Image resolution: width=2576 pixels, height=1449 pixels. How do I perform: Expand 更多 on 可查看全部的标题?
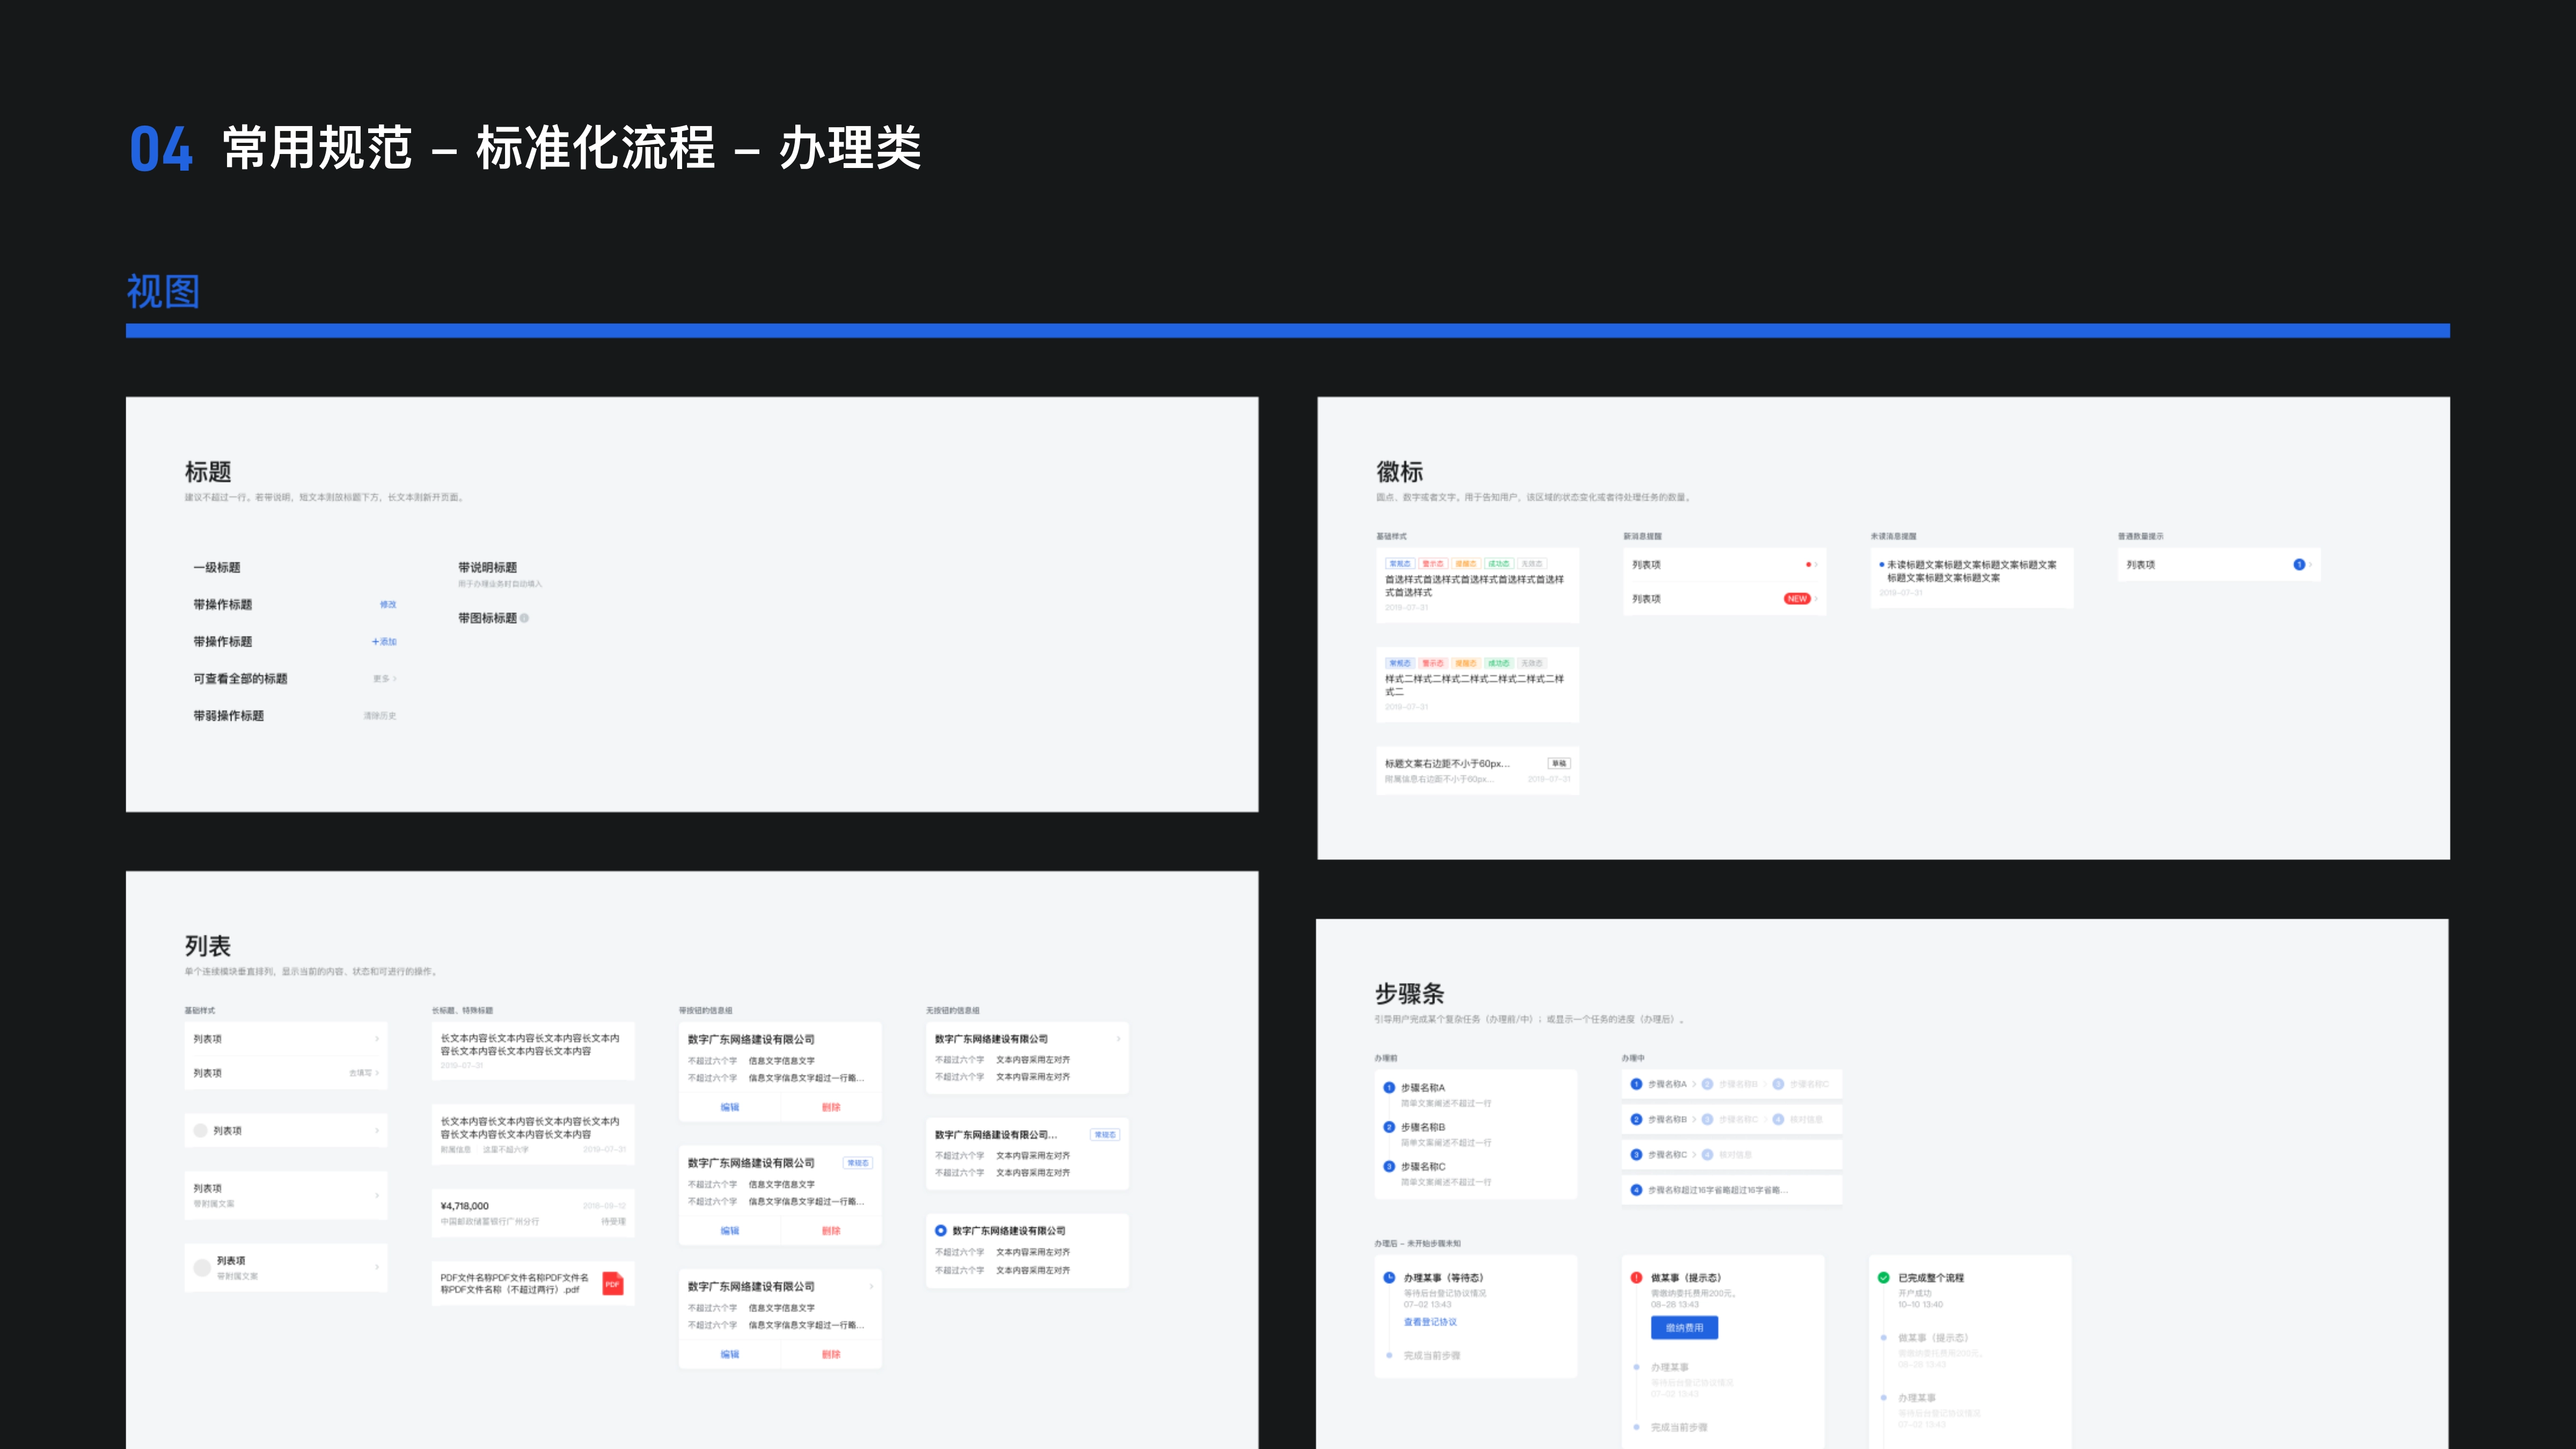pyautogui.click(x=385, y=678)
